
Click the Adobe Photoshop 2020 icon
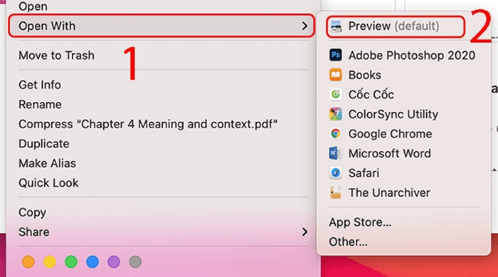336,55
